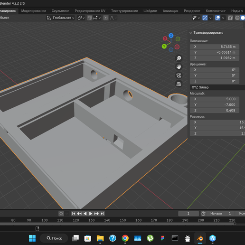Click Scale X field 5.000
Screen dimensions: 245x245
point(215,99)
